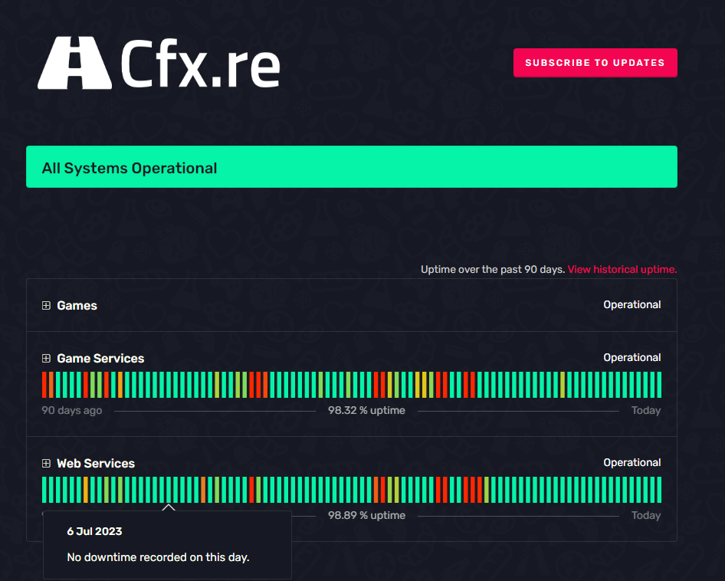This screenshot has width=725, height=581.
Task: Select the Web Services section heading
Action: (95, 463)
